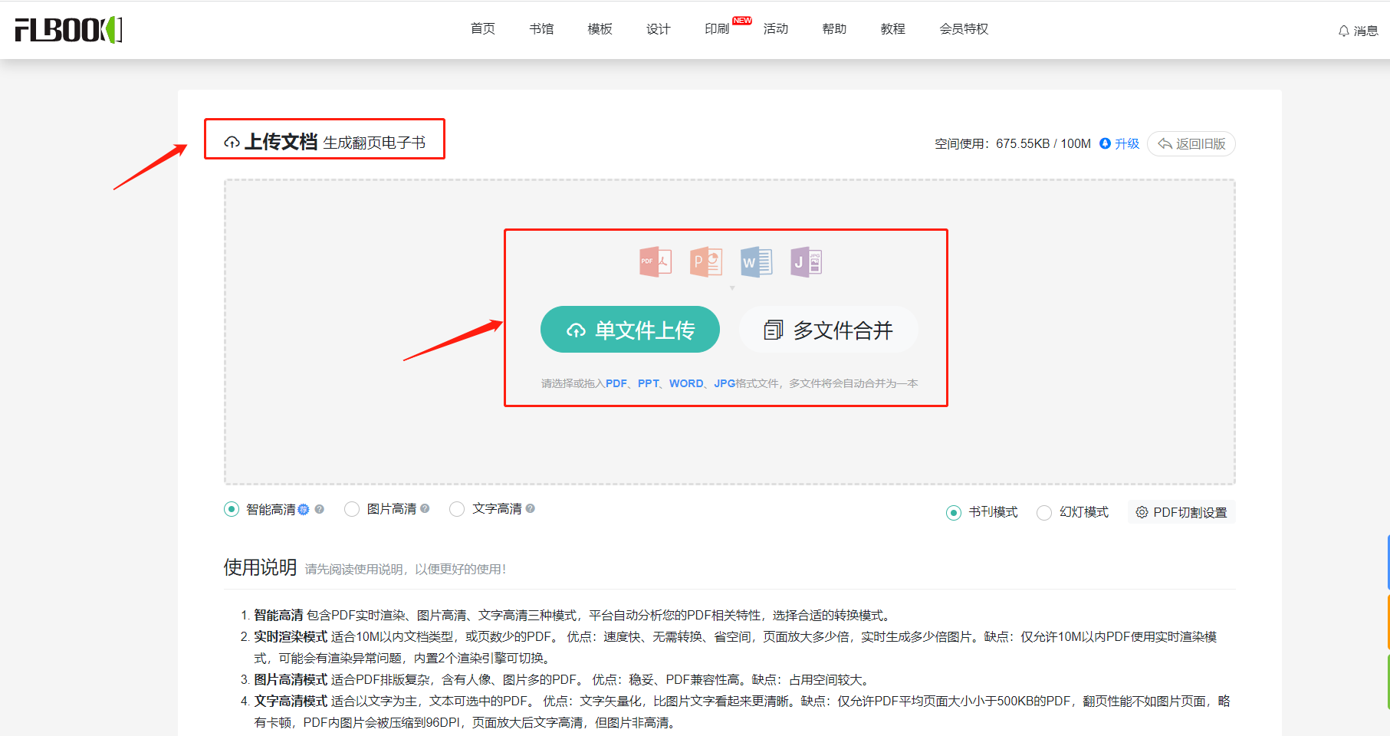Click the 实时渲染模式 instruction text

[291, 636]
